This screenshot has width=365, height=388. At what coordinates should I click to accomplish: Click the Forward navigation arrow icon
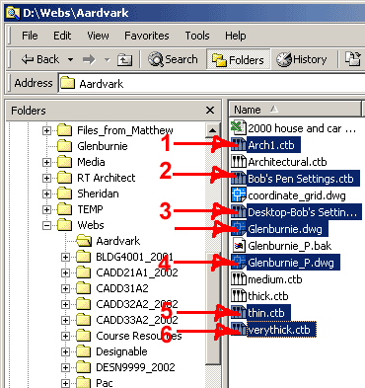pos(89,59)
